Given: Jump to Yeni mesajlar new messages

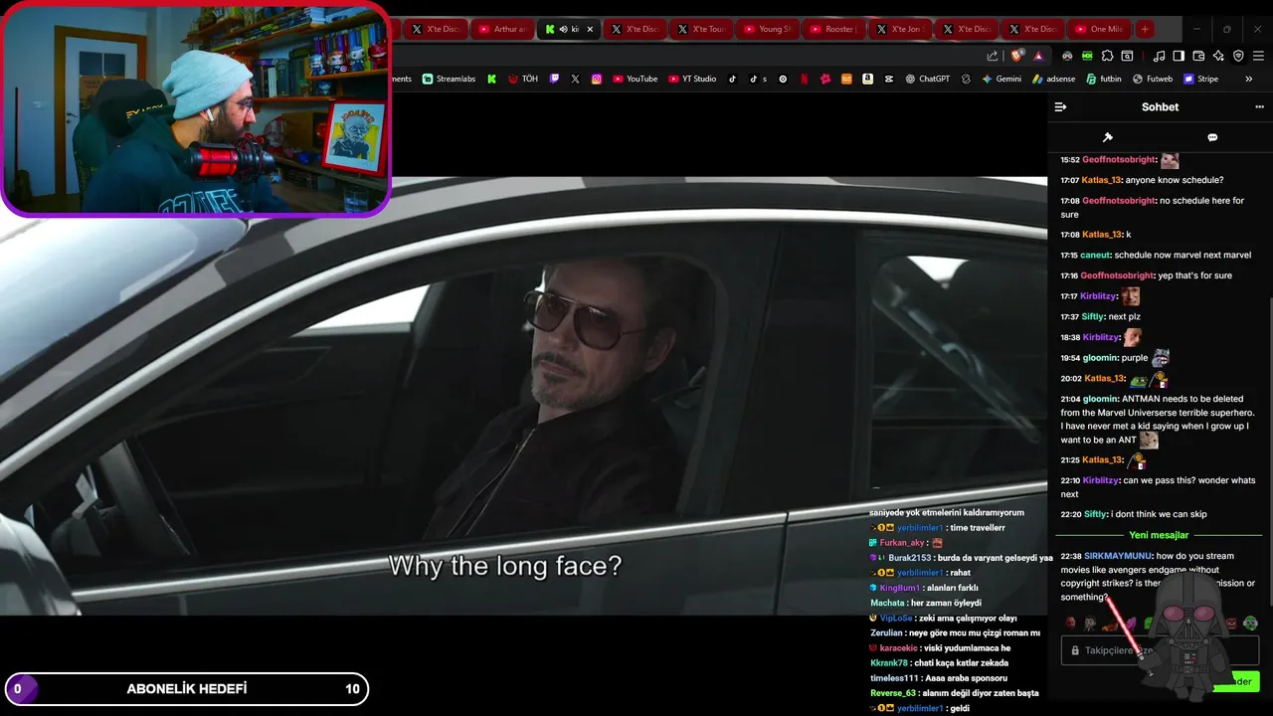Looking at the screenshot, I should (1159, 535).
